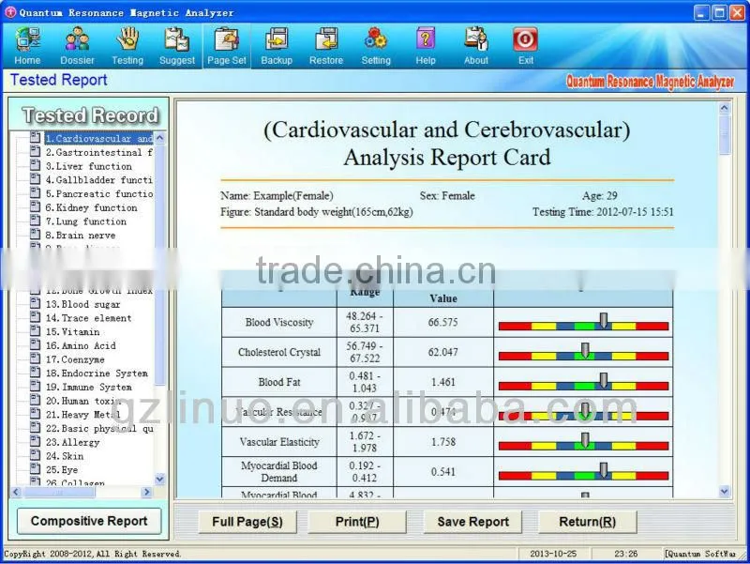Click record list scroll-down arrow
Screen dimensions: 750x564
click(x=160, y=479)
